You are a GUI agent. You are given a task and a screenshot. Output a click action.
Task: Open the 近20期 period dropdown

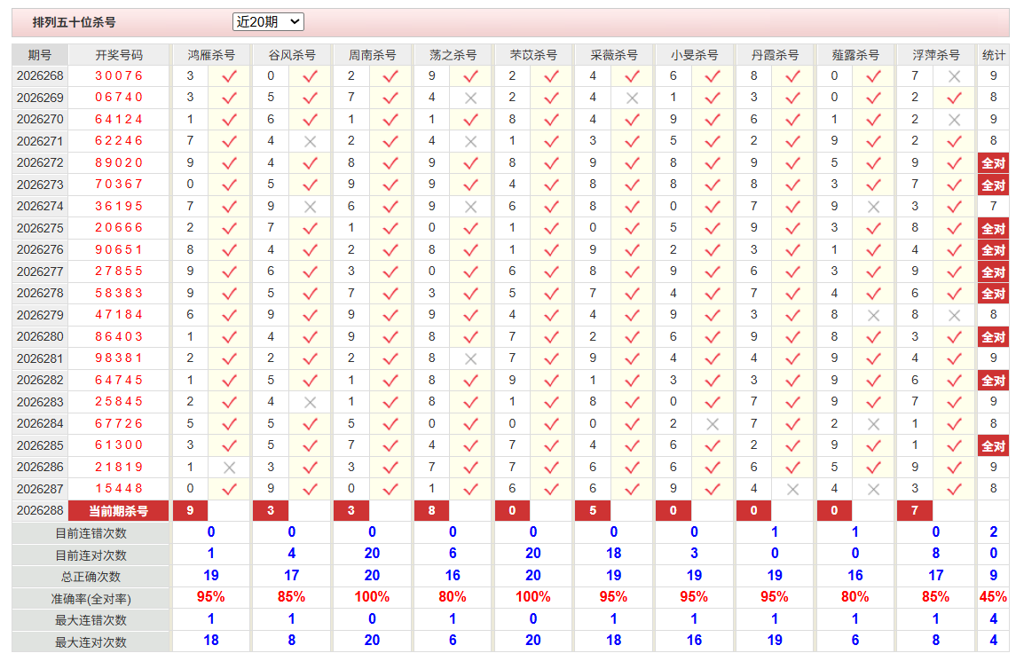[x=268, y=22]
